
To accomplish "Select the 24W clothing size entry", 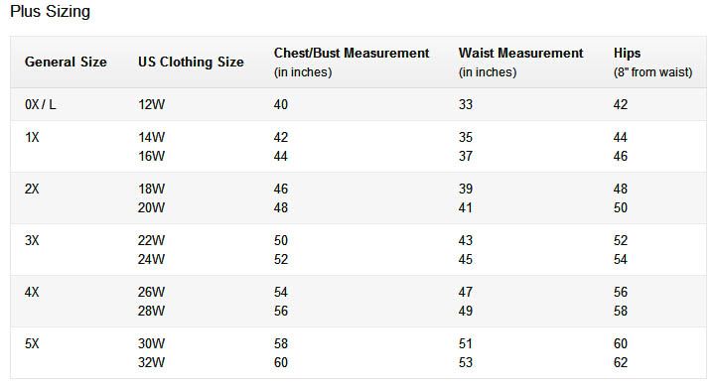I will point(151,259).
